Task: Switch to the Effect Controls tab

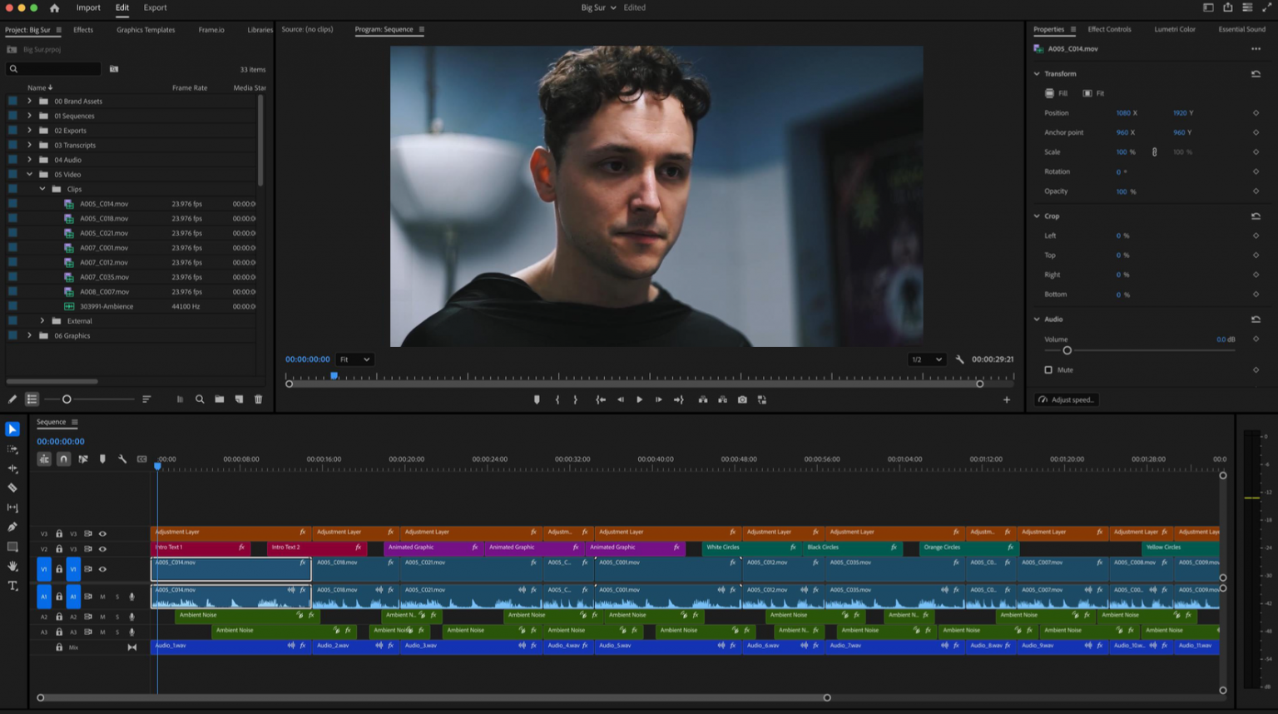Action: coord(1109,29)
